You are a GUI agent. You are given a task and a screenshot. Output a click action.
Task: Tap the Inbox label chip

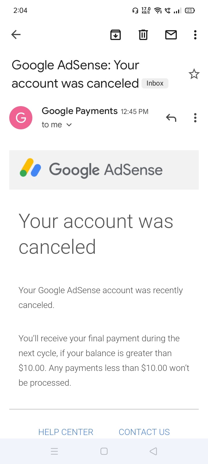[x=155, y=84]
